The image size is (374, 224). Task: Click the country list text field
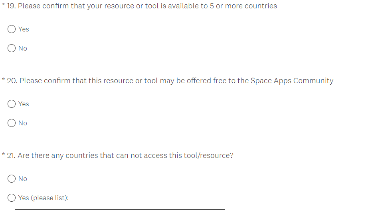coord(120,216)
